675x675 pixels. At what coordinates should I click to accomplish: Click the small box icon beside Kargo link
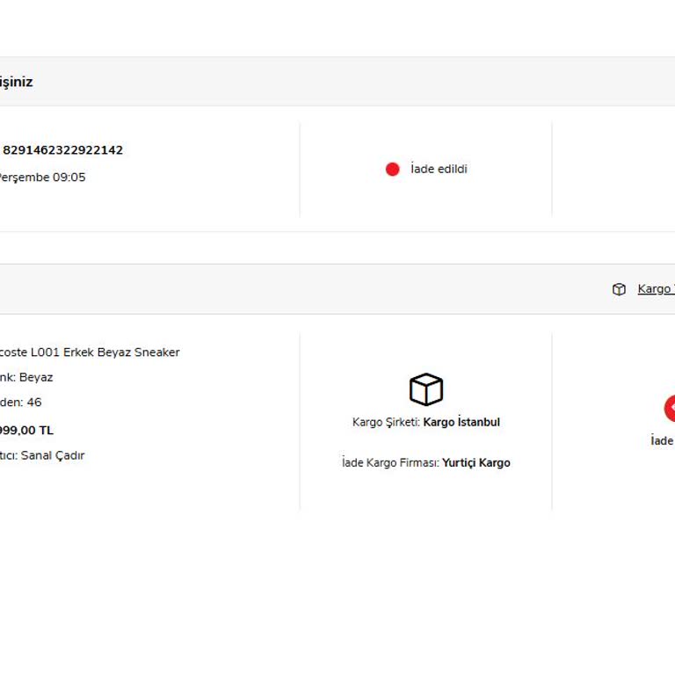[619, 289]
